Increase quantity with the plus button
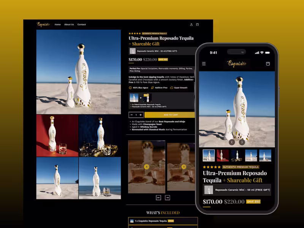The height and width of the screenshot is (228, 304). coord(141,115)
